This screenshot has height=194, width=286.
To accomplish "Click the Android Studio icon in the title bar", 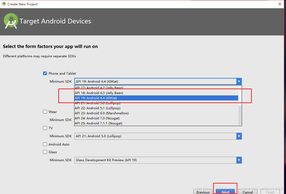I will pyautogui.click(x=3, y=4).
